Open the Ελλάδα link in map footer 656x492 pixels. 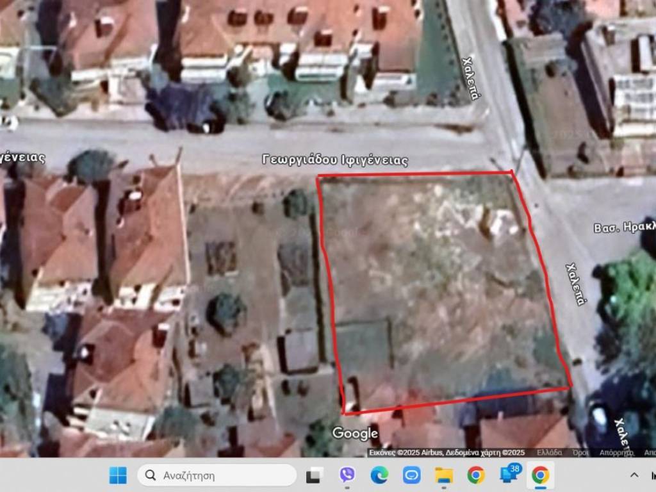(x=549, y=452)
